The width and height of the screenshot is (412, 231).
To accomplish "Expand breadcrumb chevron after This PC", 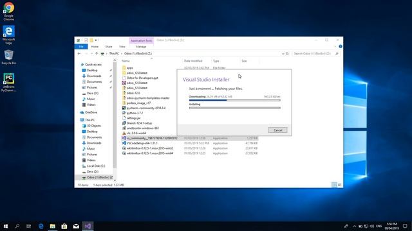I will [x=122, y=53].
